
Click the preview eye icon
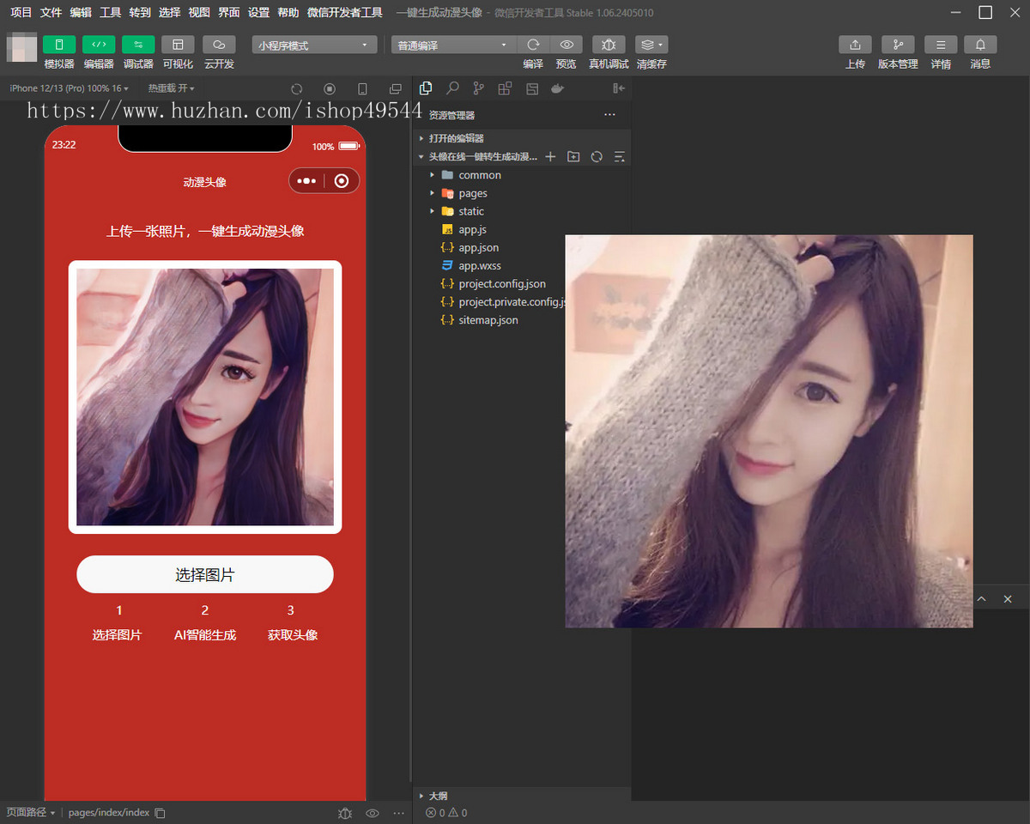point(566,45)
